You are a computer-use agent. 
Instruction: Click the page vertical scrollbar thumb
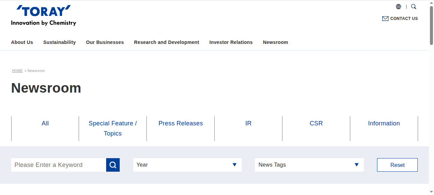click(432, 25)
